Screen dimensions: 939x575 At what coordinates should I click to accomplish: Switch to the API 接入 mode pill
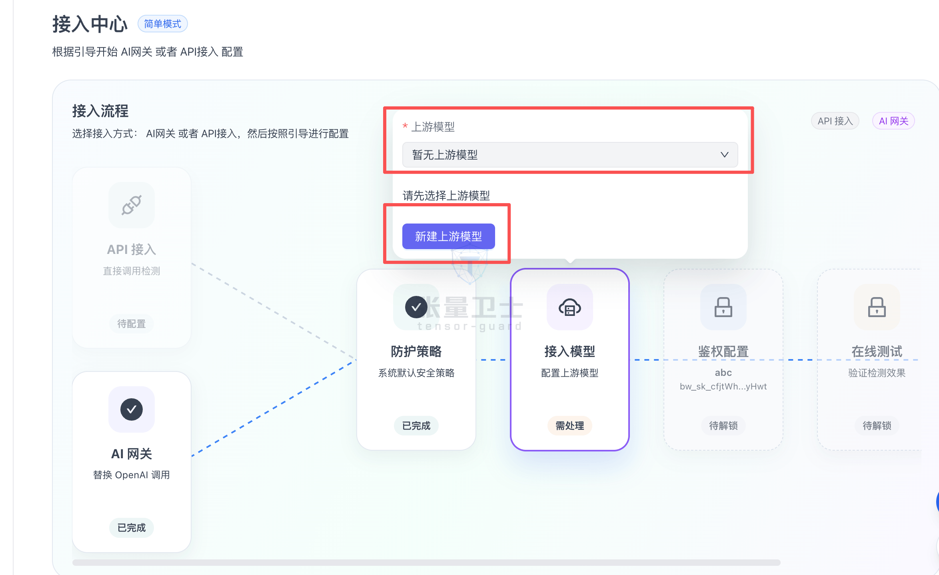(835, 121)
